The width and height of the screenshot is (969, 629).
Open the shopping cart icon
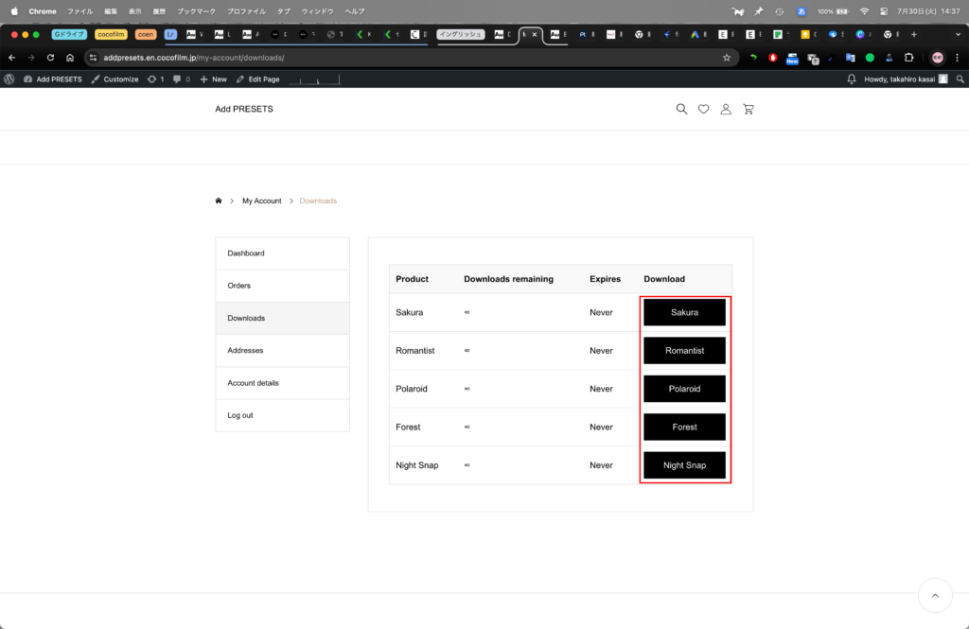pos(749,109)
